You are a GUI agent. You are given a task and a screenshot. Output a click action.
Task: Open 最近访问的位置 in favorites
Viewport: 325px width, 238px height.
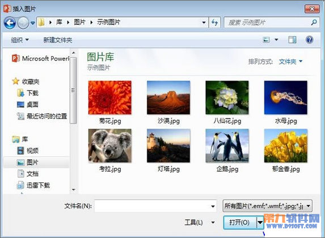click(42, 116)
